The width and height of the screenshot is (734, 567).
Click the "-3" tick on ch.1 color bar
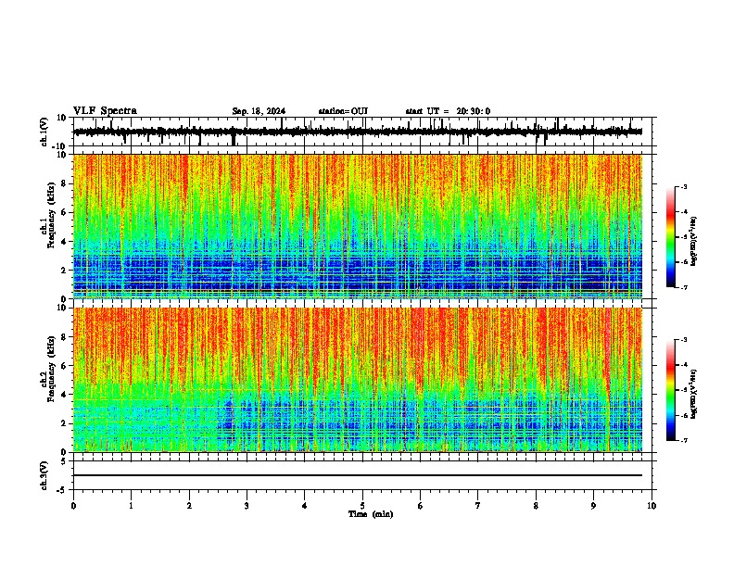684,186
